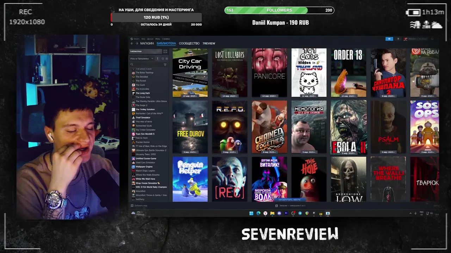
Task: Go forward with the Steam forward arrow
Action: pos(137,43)
